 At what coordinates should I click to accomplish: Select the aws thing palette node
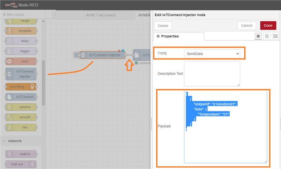[21, 87]
